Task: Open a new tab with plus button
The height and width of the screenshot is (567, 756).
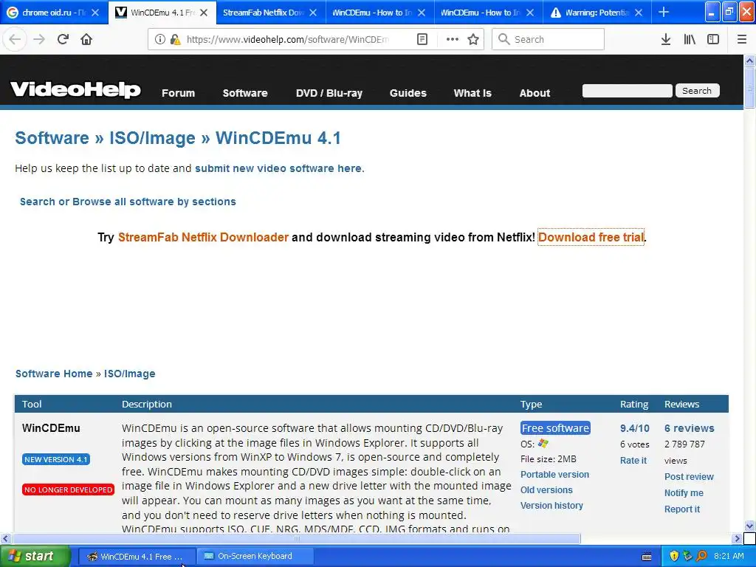Action: [x=664, y=12]
